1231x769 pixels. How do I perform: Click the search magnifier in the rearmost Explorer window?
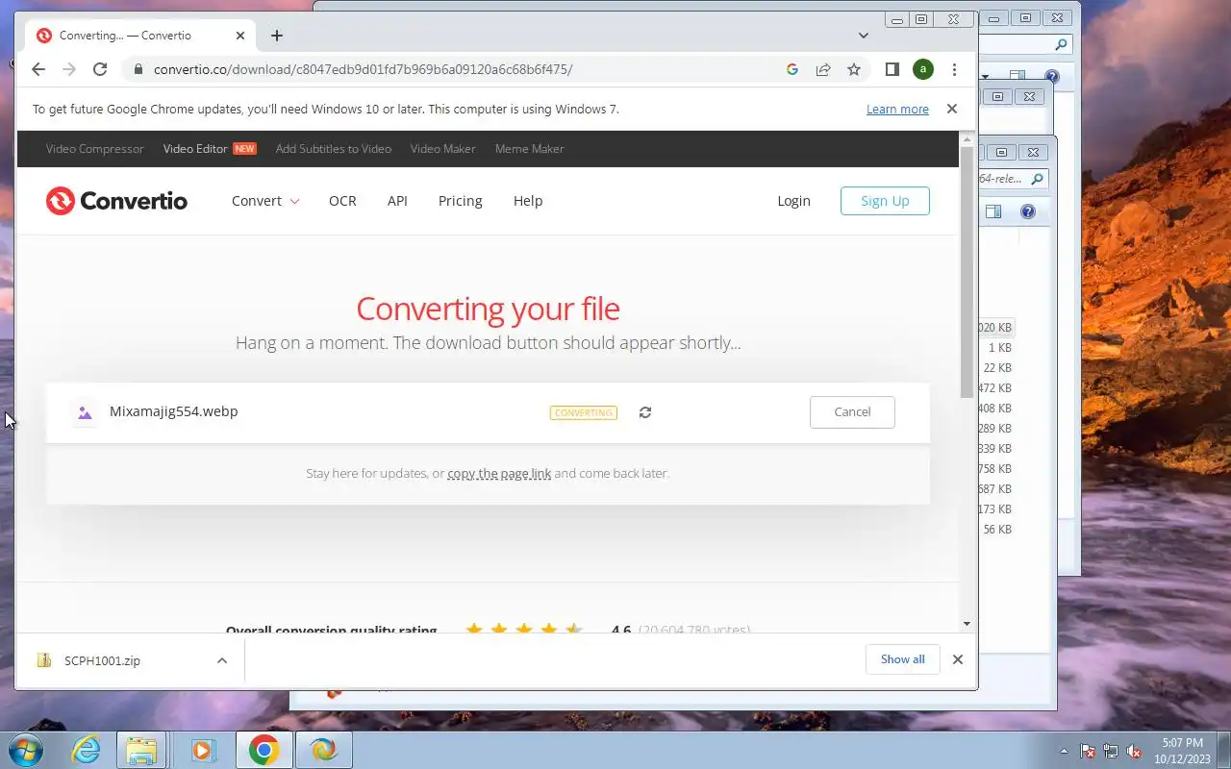coord(1062,44)
